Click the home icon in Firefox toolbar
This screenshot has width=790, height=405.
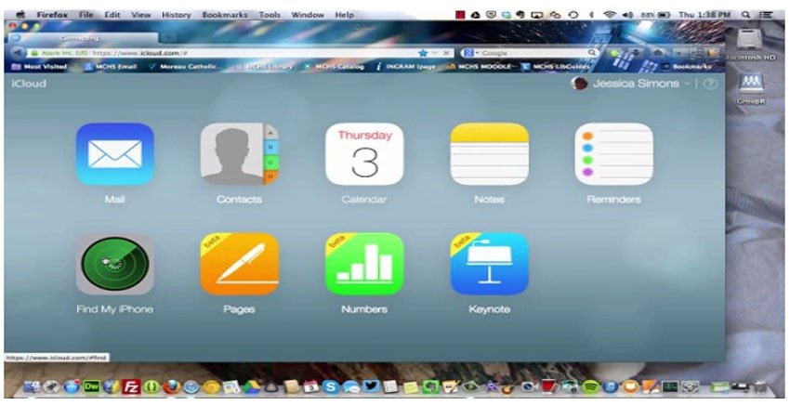click(x=657, y=52)
